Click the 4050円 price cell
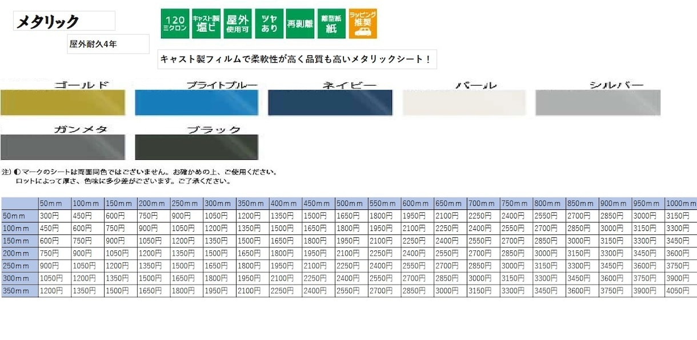 point(681,291)
